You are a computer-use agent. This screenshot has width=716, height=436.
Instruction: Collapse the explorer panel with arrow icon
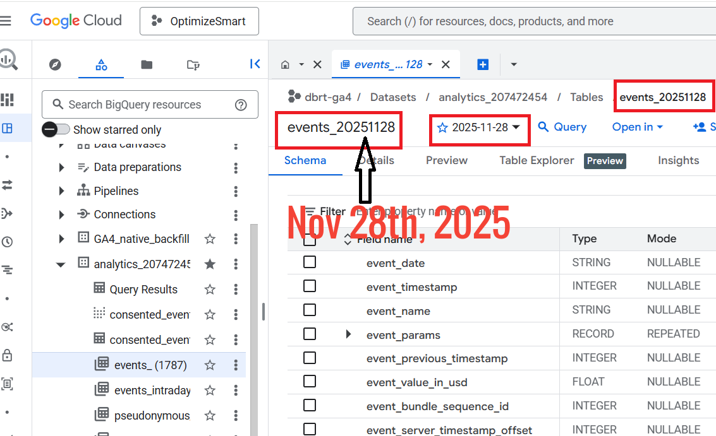255,64
